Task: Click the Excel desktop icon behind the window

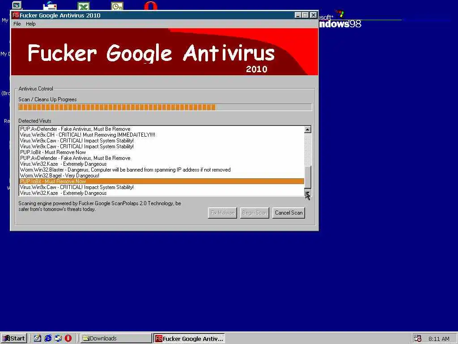Action: (84, 6)
